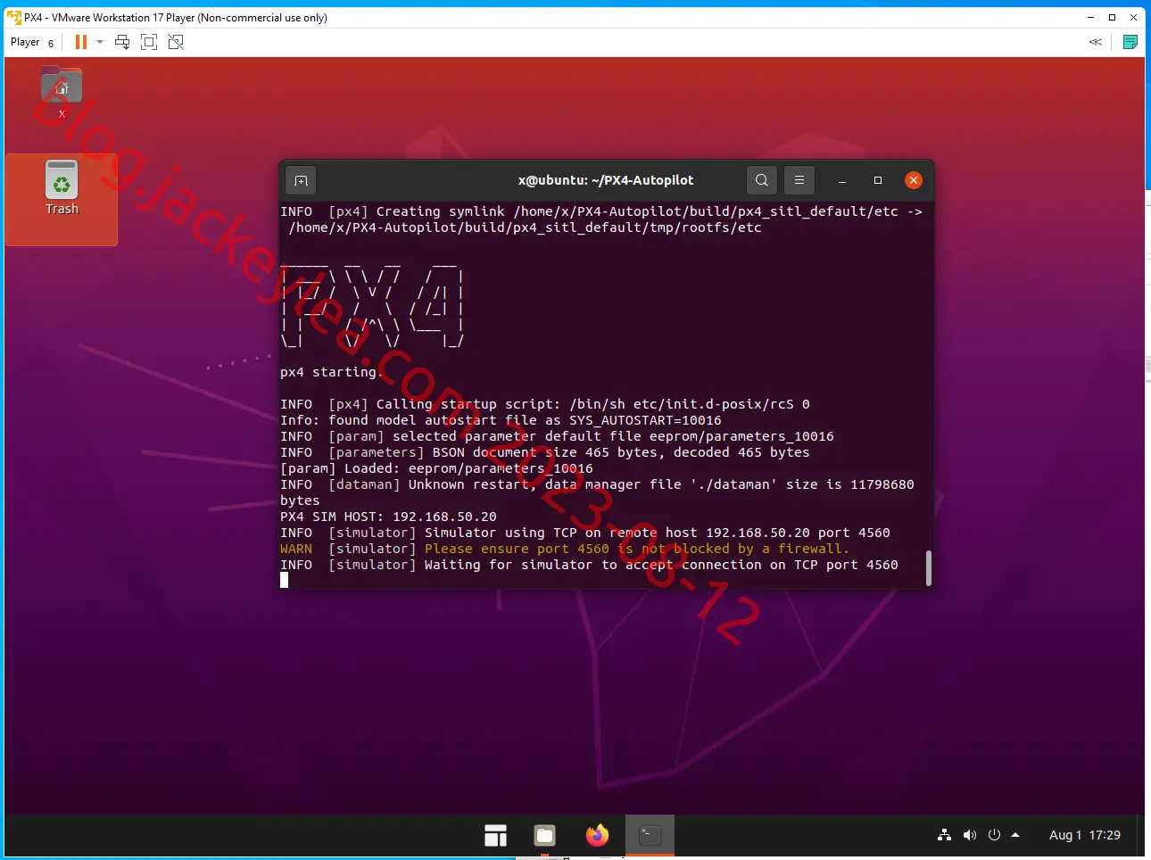1151x860 pixels.
Task: Switch to the Terminal dock icon
Action: pos(650,836)
